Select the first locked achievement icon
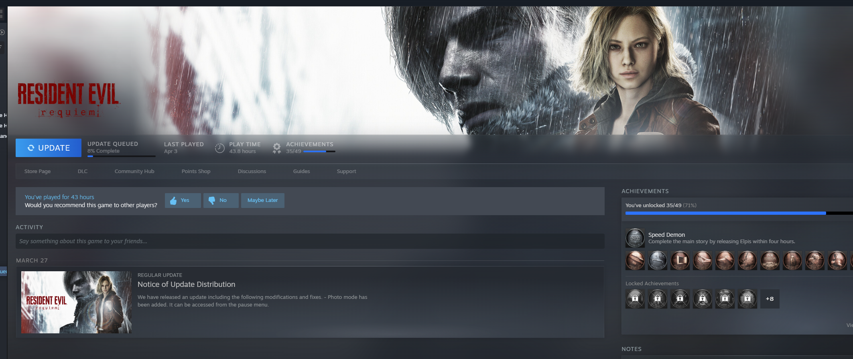The height and width of the screenshot is (359, 853). (x=635, y=299)
